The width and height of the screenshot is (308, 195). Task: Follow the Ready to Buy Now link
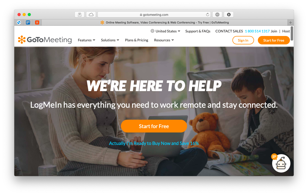(x=154, y=143)
